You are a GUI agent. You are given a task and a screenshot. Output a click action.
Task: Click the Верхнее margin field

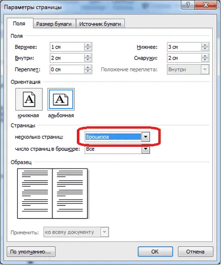[67, 47]
